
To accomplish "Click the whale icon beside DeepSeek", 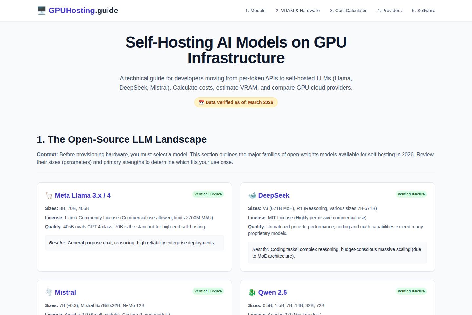I will coord(252,196).
